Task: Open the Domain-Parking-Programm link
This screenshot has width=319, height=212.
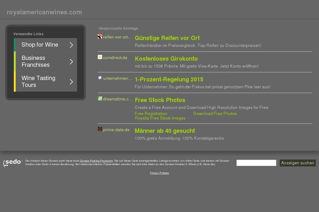Action: pos(96,161)
